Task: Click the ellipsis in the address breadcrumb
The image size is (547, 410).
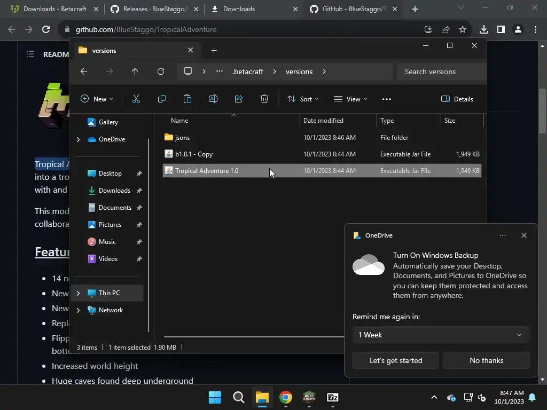Action: (220, 71)
